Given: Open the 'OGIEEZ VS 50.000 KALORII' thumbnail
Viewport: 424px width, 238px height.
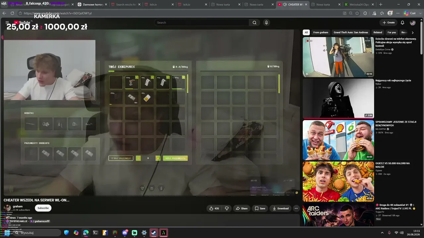Looking at the screenshot, I should 338,181.
